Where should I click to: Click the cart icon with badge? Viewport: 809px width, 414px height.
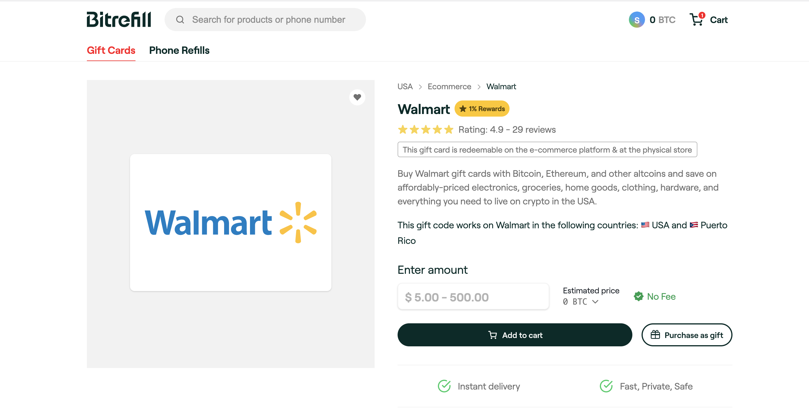(696, 20)
